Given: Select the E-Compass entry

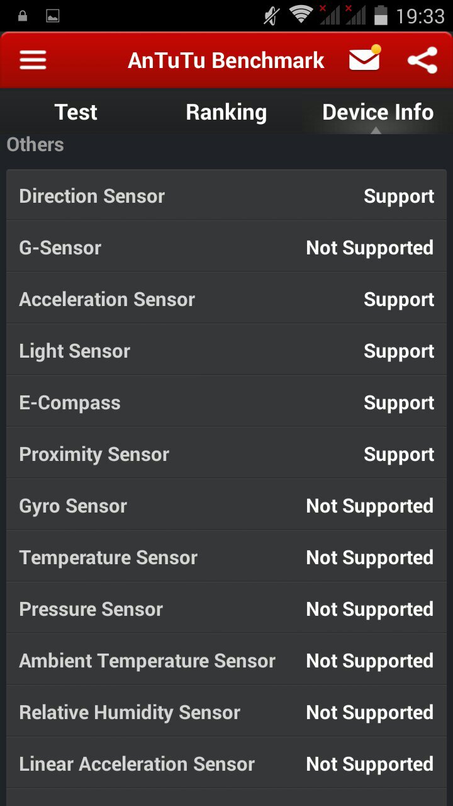Looking at the screenshot, I should 226,402.
